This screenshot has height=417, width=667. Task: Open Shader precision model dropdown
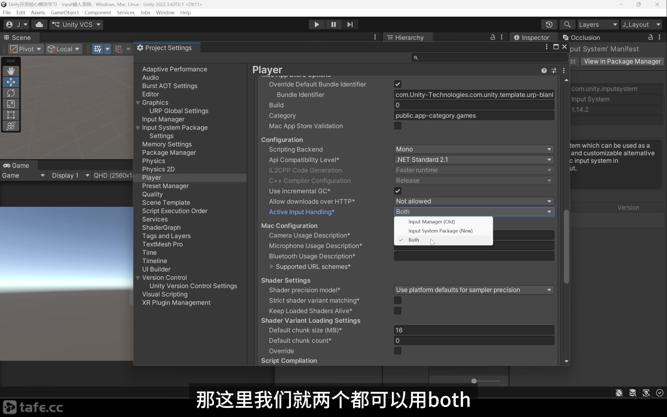(474, 290)
